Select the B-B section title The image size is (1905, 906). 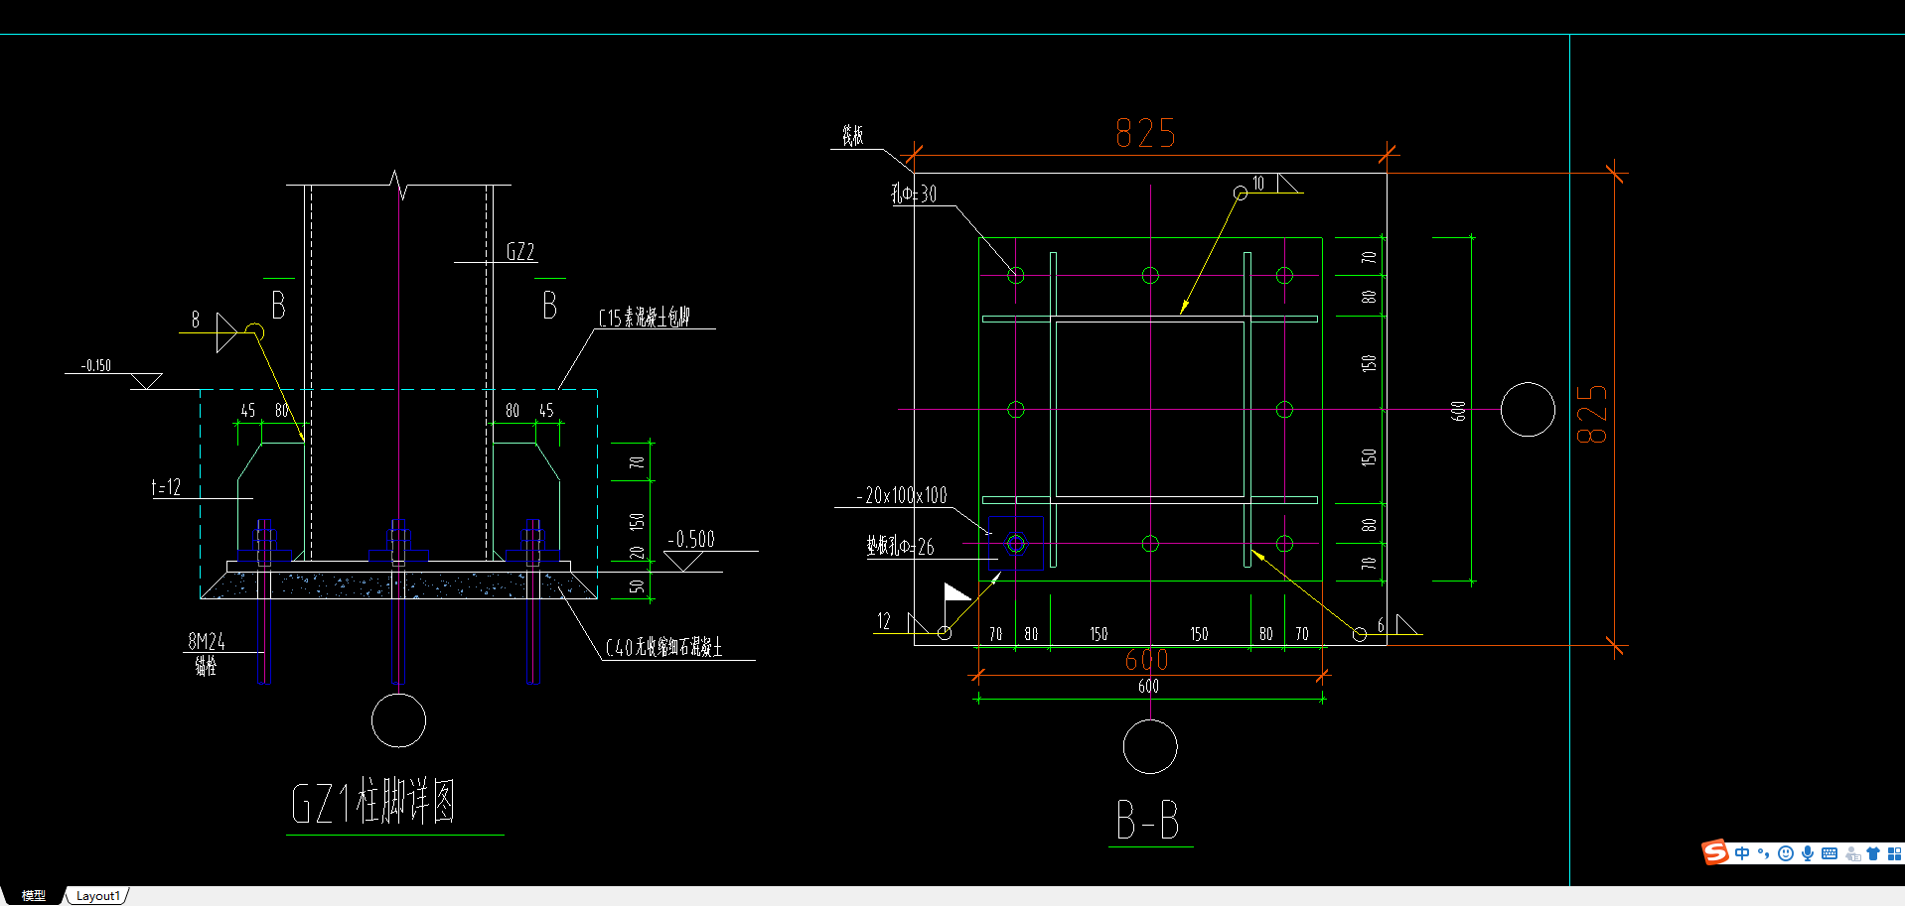[x=1148, y=821]
